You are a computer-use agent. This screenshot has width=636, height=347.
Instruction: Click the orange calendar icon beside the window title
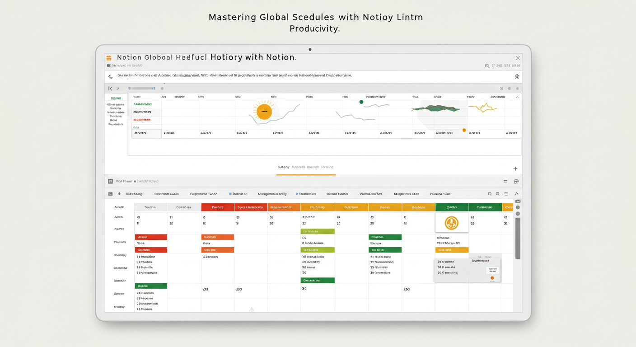pos(109,58)
